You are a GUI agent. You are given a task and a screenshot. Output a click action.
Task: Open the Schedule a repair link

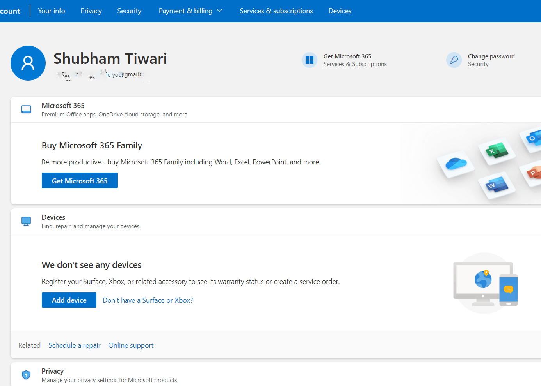tap(75, 345)
